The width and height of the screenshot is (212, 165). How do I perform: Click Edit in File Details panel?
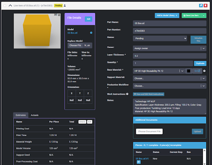[89, 19]
